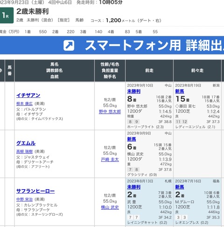Viewport: 224px width, 227px height.
Task: Click dam text 母:イチザラブ
Action: coord(29,114)
